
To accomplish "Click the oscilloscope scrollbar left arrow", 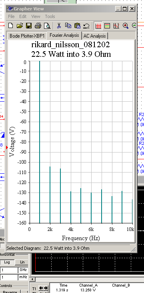I will (33, 279).
